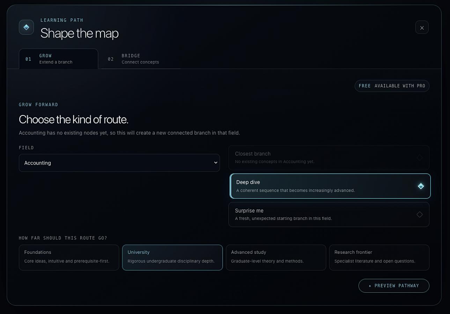Screen dimensions: 450x314
Task: Set route depth to Research frontier
Action: coord(379,257)
